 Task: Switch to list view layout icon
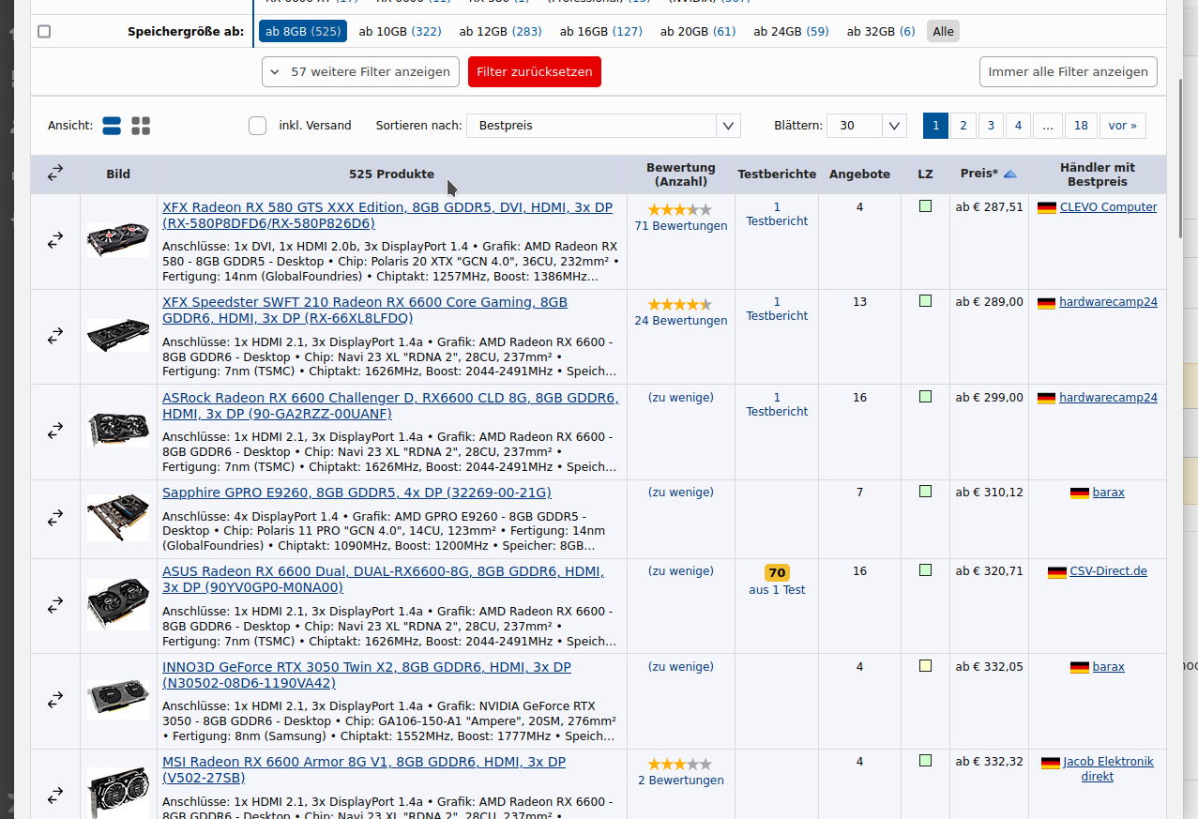coord(112,126)
